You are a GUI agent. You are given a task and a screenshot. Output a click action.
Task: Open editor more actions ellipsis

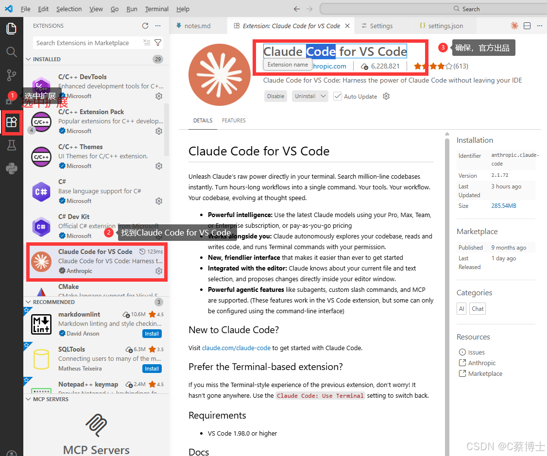(540, 25)
